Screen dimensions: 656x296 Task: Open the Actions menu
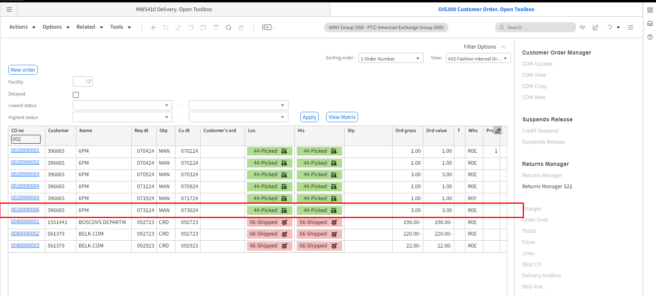(22, 27)
